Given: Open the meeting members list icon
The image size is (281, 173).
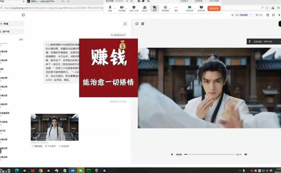Looking at the screenshot, I should (145, 8).
